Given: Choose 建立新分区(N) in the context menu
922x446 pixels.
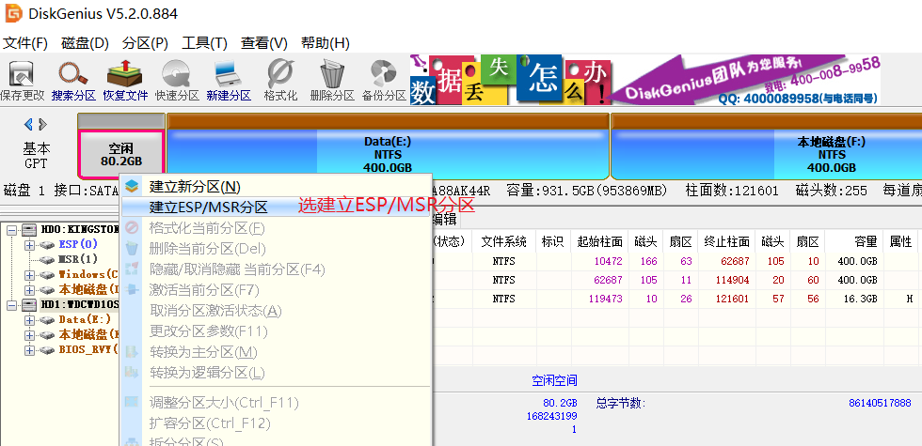Looking at the screenshot, I should (276, 187).
